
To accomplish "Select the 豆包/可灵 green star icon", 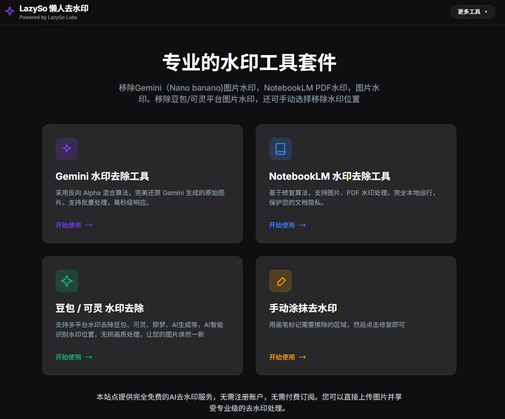I will (67, 281).
